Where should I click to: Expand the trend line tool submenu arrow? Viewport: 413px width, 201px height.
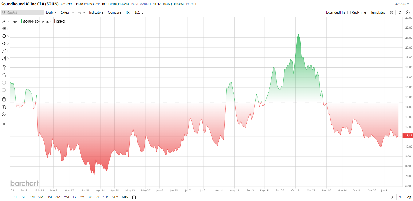[8, 22]
